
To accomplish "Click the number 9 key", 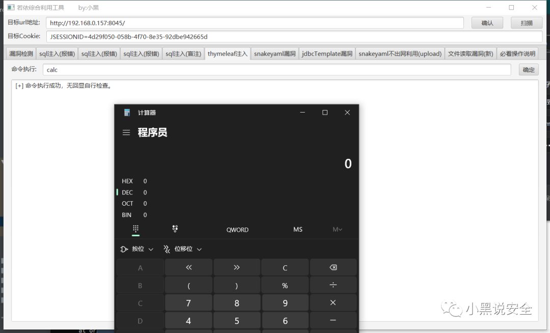I will click(285, 303).
